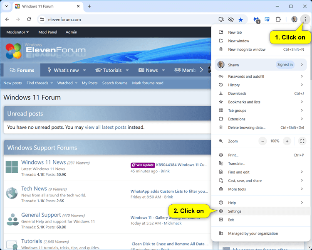Open the Shawn signed-in profile entry

[x=261, y=65]
